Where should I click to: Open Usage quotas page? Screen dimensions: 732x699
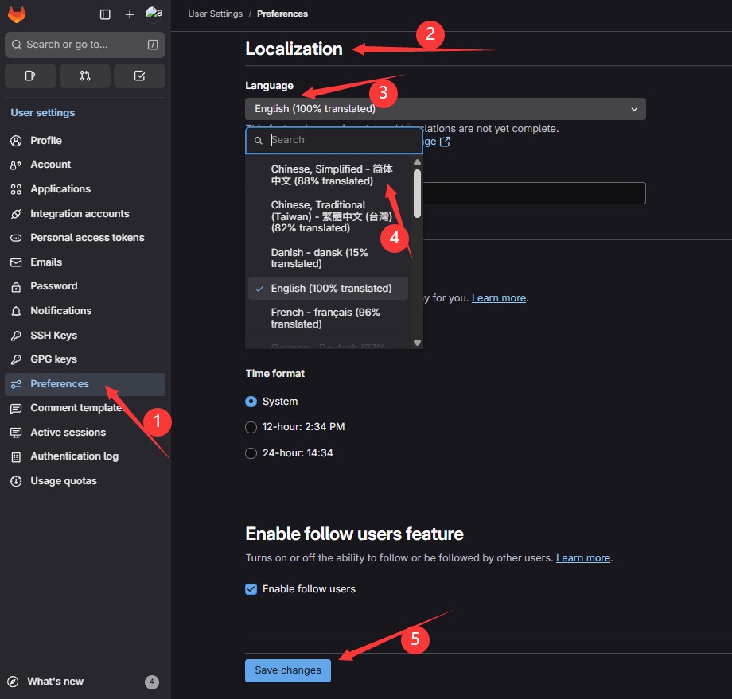(85, 481)
